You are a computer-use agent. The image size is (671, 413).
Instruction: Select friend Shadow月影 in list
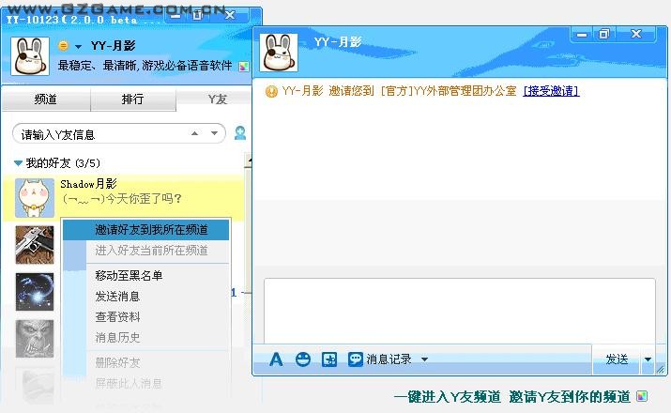tap(123, 197)
